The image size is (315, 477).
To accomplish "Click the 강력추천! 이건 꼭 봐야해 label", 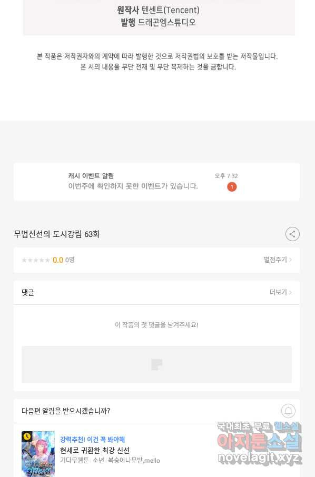I will tap(92, 439).
